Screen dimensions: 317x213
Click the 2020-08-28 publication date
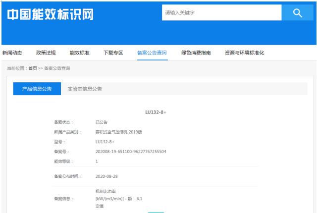click(x=106, y=176)
